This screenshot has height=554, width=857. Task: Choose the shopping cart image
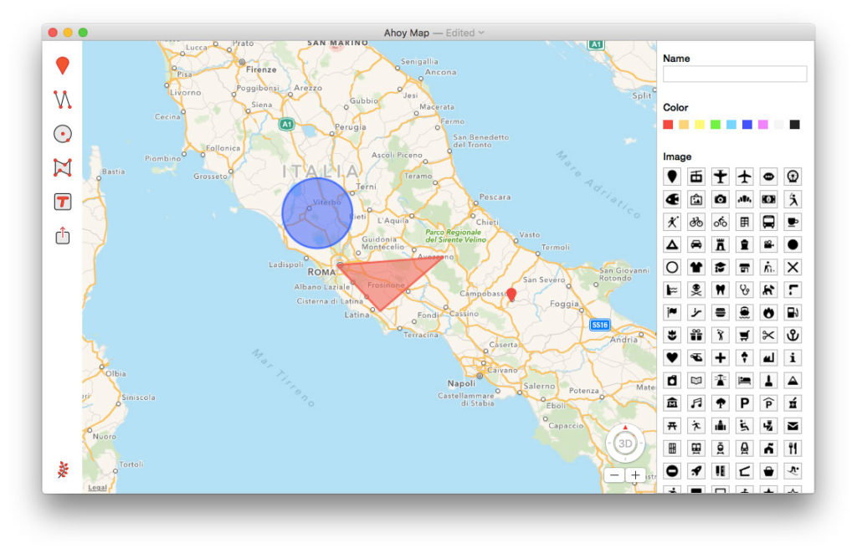pos(744,335)
